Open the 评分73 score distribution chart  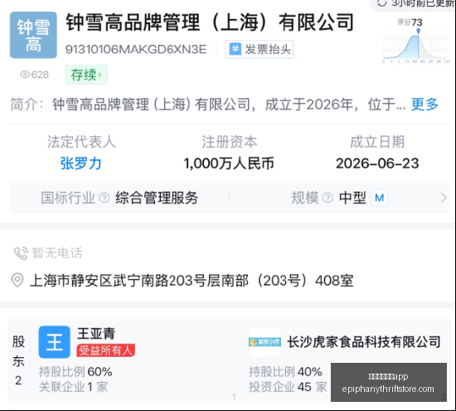tap(416, 41)
